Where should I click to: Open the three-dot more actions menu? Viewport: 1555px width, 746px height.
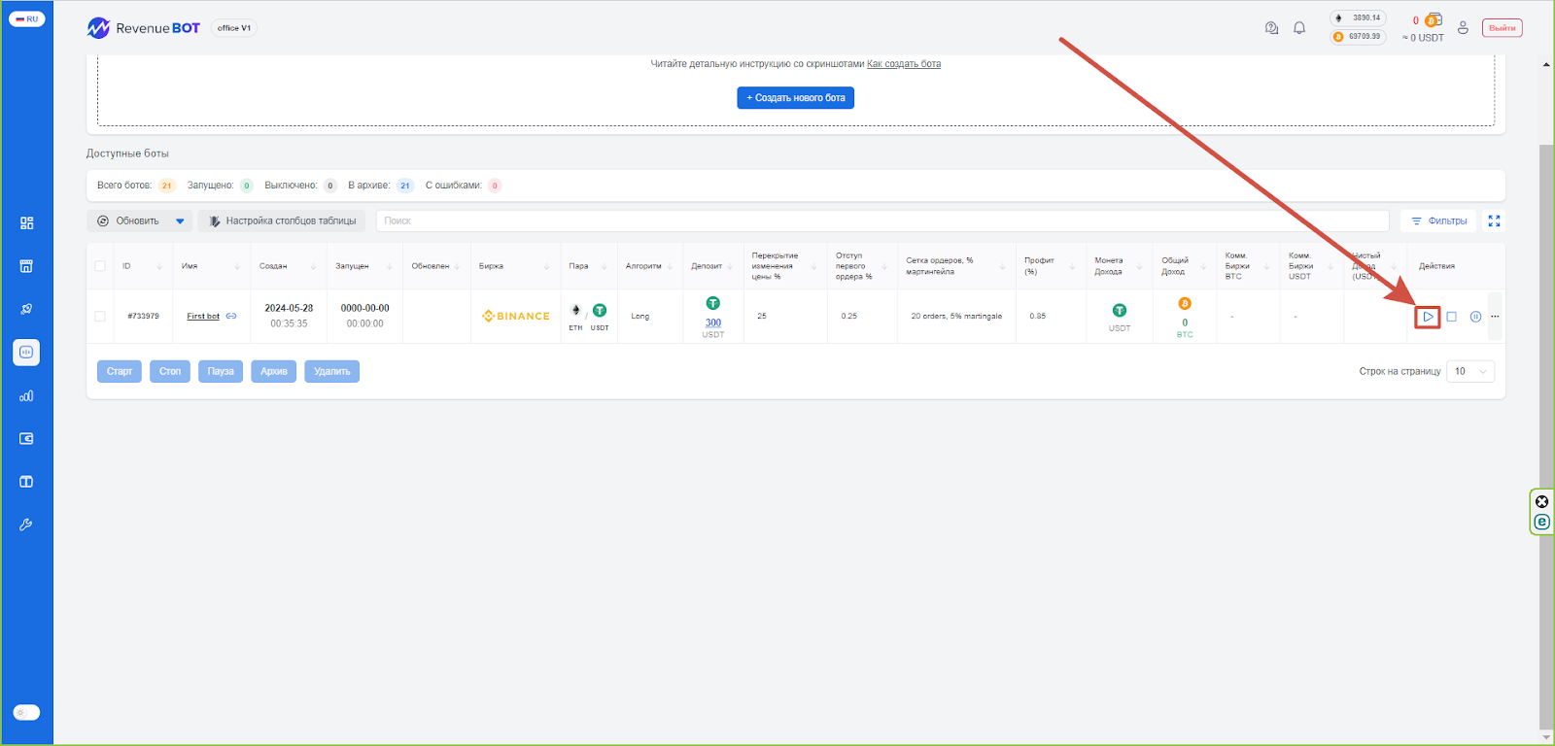coord(1495,317)
